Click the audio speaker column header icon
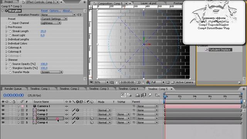Image resolution: width=247 pixels, height=139 pixels. [7, 102]
